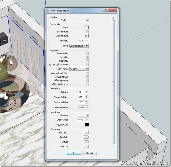171x167 pixels.
Task: Open the Units dropdown menu
Action: tap(79, 46)
